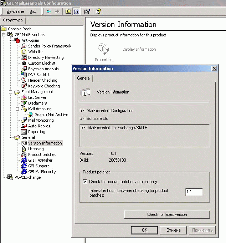Image resolution: width=226 pixels, height=243 pixels.
Task: Click the Mail Monitoring icon
Action: pyautogui.click(x=24, y=120)
